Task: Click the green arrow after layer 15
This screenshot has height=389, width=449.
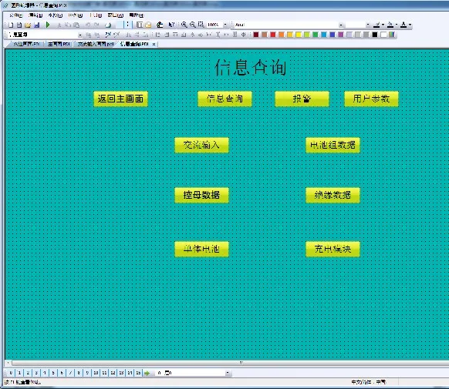Action: point(147,373)
